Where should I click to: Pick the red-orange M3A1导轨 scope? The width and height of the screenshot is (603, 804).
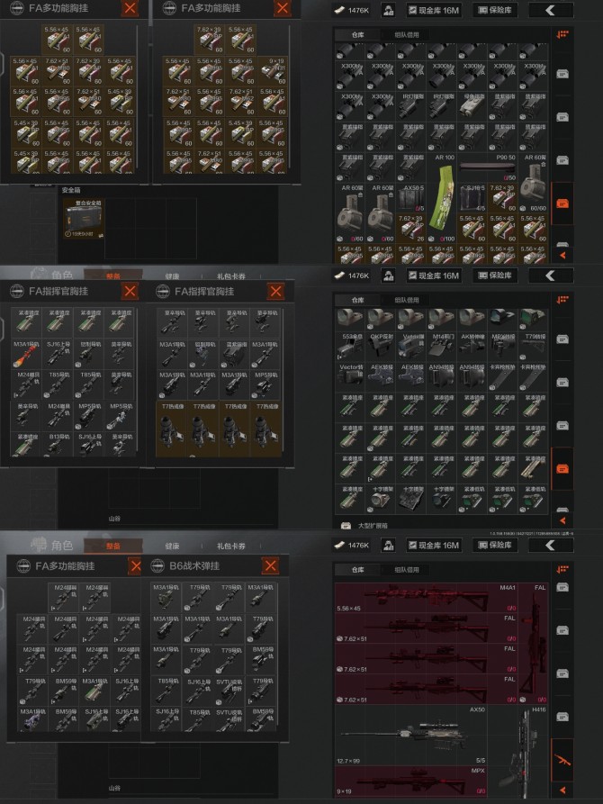coord(27,354)
